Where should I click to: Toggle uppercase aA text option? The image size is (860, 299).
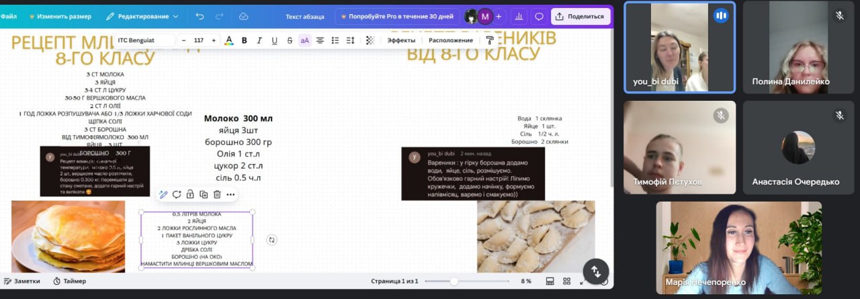[304, 40]
